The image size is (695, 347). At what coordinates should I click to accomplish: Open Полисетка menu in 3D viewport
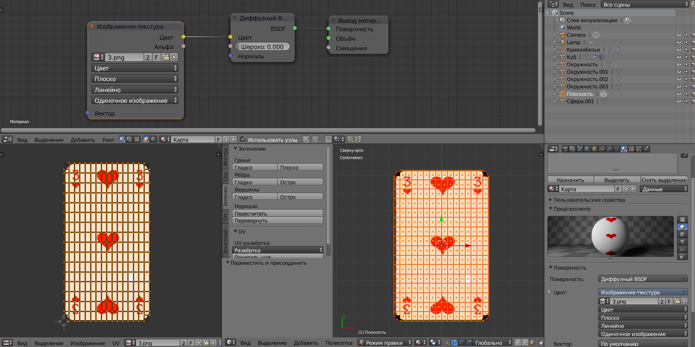click(x=339, y=343)
